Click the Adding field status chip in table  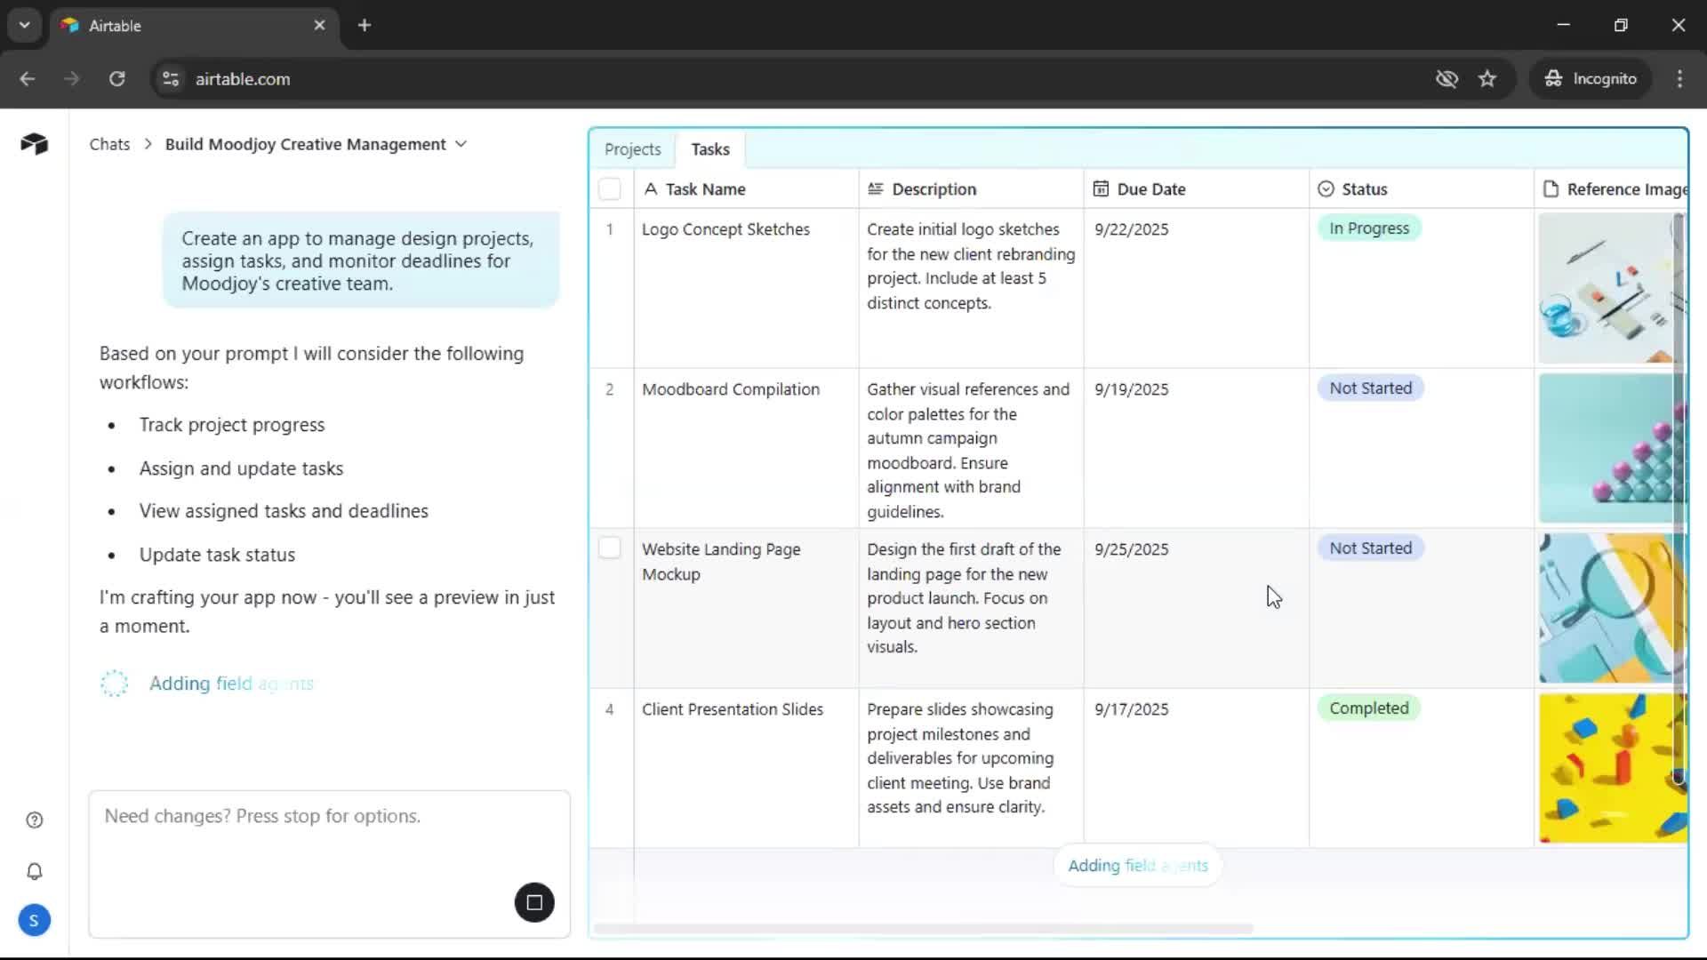(1138, 866)
